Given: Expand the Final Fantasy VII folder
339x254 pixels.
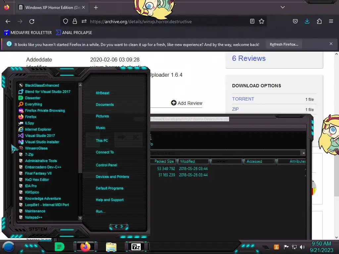Looking at the screenshot, I should [x=35, y=173].
